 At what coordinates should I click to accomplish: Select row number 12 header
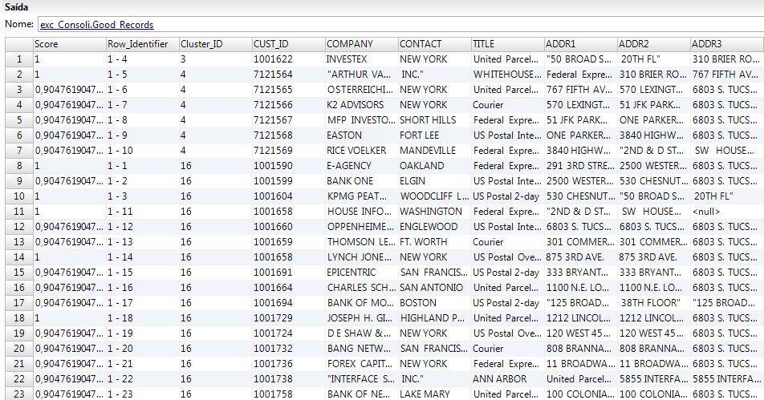pyautogui.click(x=19, y=227)
